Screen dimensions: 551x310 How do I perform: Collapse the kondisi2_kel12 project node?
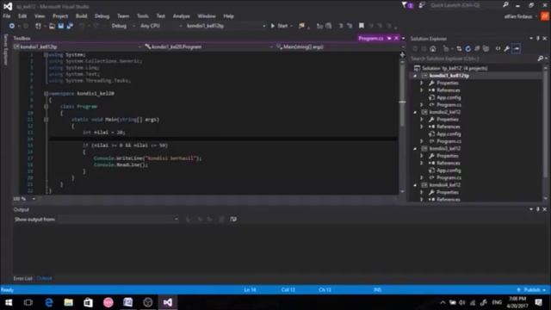coord(415,112)
